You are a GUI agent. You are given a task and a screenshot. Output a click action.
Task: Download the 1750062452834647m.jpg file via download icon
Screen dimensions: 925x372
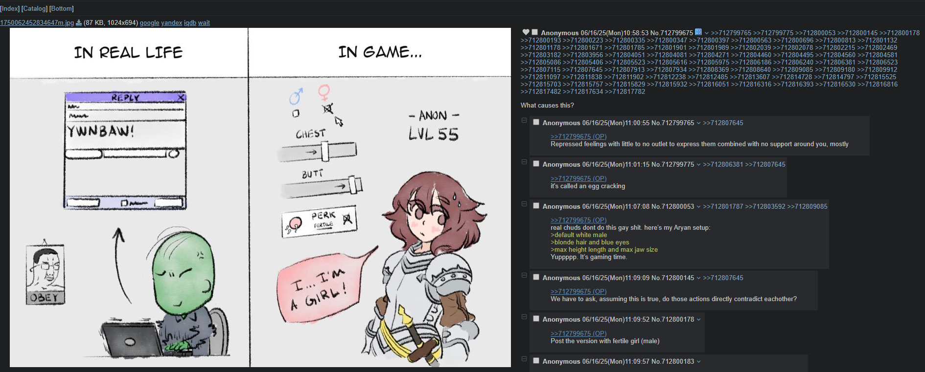[x=79, y=22]
